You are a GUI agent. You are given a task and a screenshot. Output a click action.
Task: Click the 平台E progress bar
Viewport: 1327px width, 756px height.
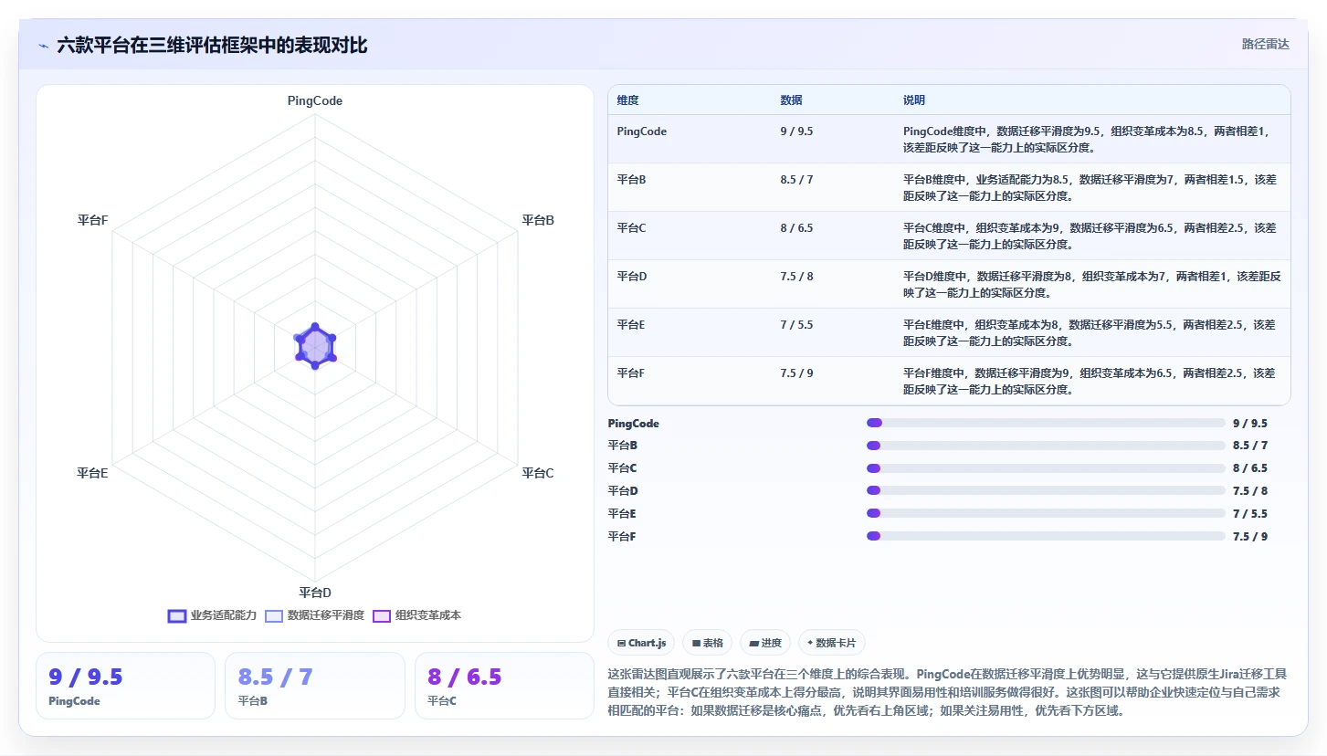pos(1046,513)
